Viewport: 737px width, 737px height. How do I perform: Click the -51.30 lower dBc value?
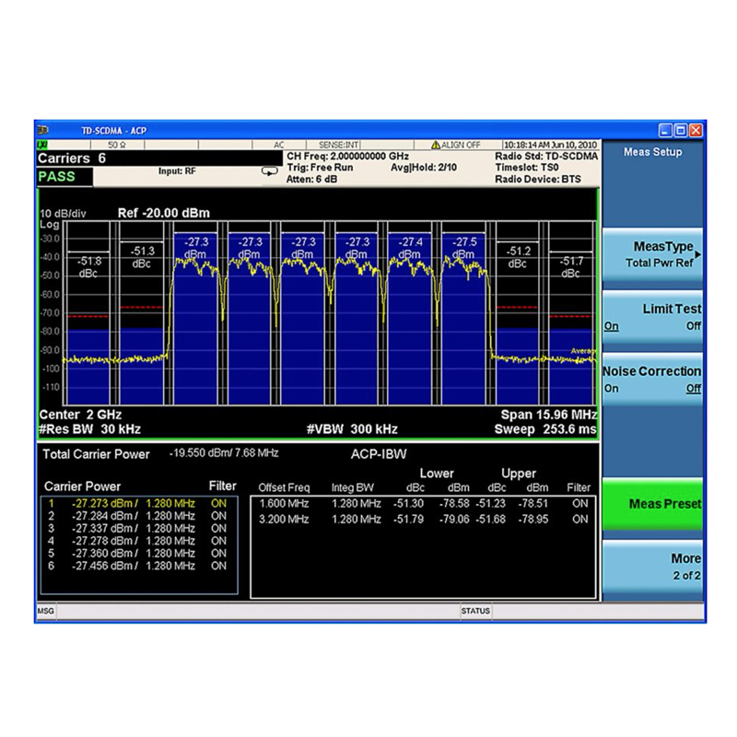(x=408, y=503)
